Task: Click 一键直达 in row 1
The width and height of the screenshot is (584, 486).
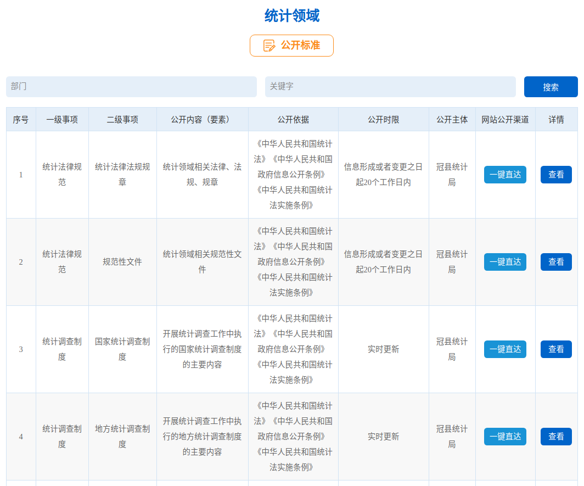Action: click(505, 175)
